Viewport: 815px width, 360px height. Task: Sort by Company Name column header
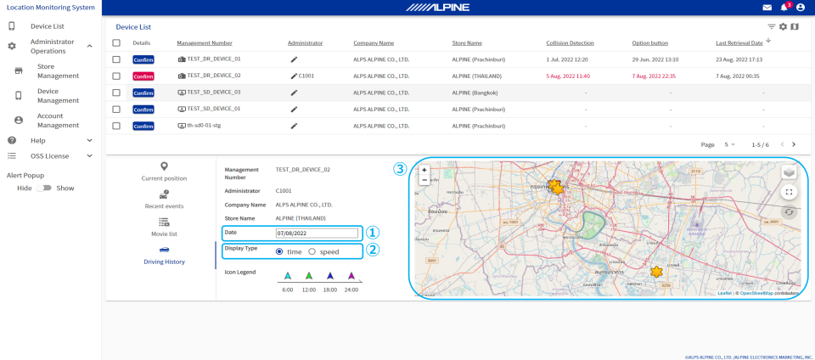374,43
